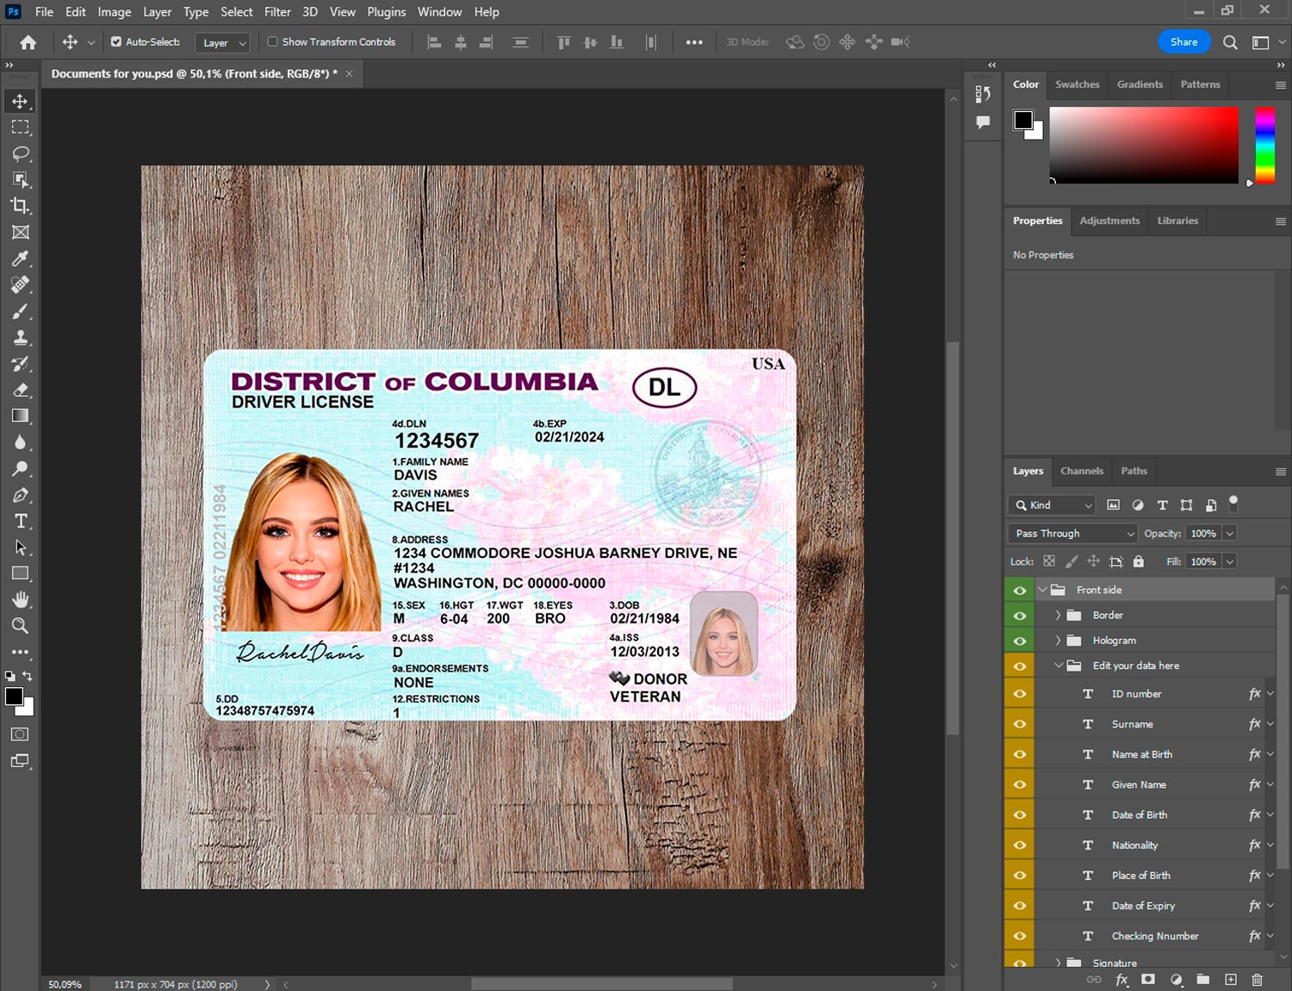This screenshot has height=991, width=1292.
Task: Open the Filter menu
Action: coord(277,12)
